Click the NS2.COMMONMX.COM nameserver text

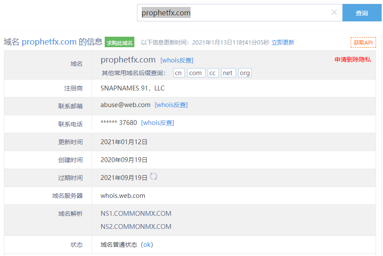pyautogui.click(x=136, y=227)
